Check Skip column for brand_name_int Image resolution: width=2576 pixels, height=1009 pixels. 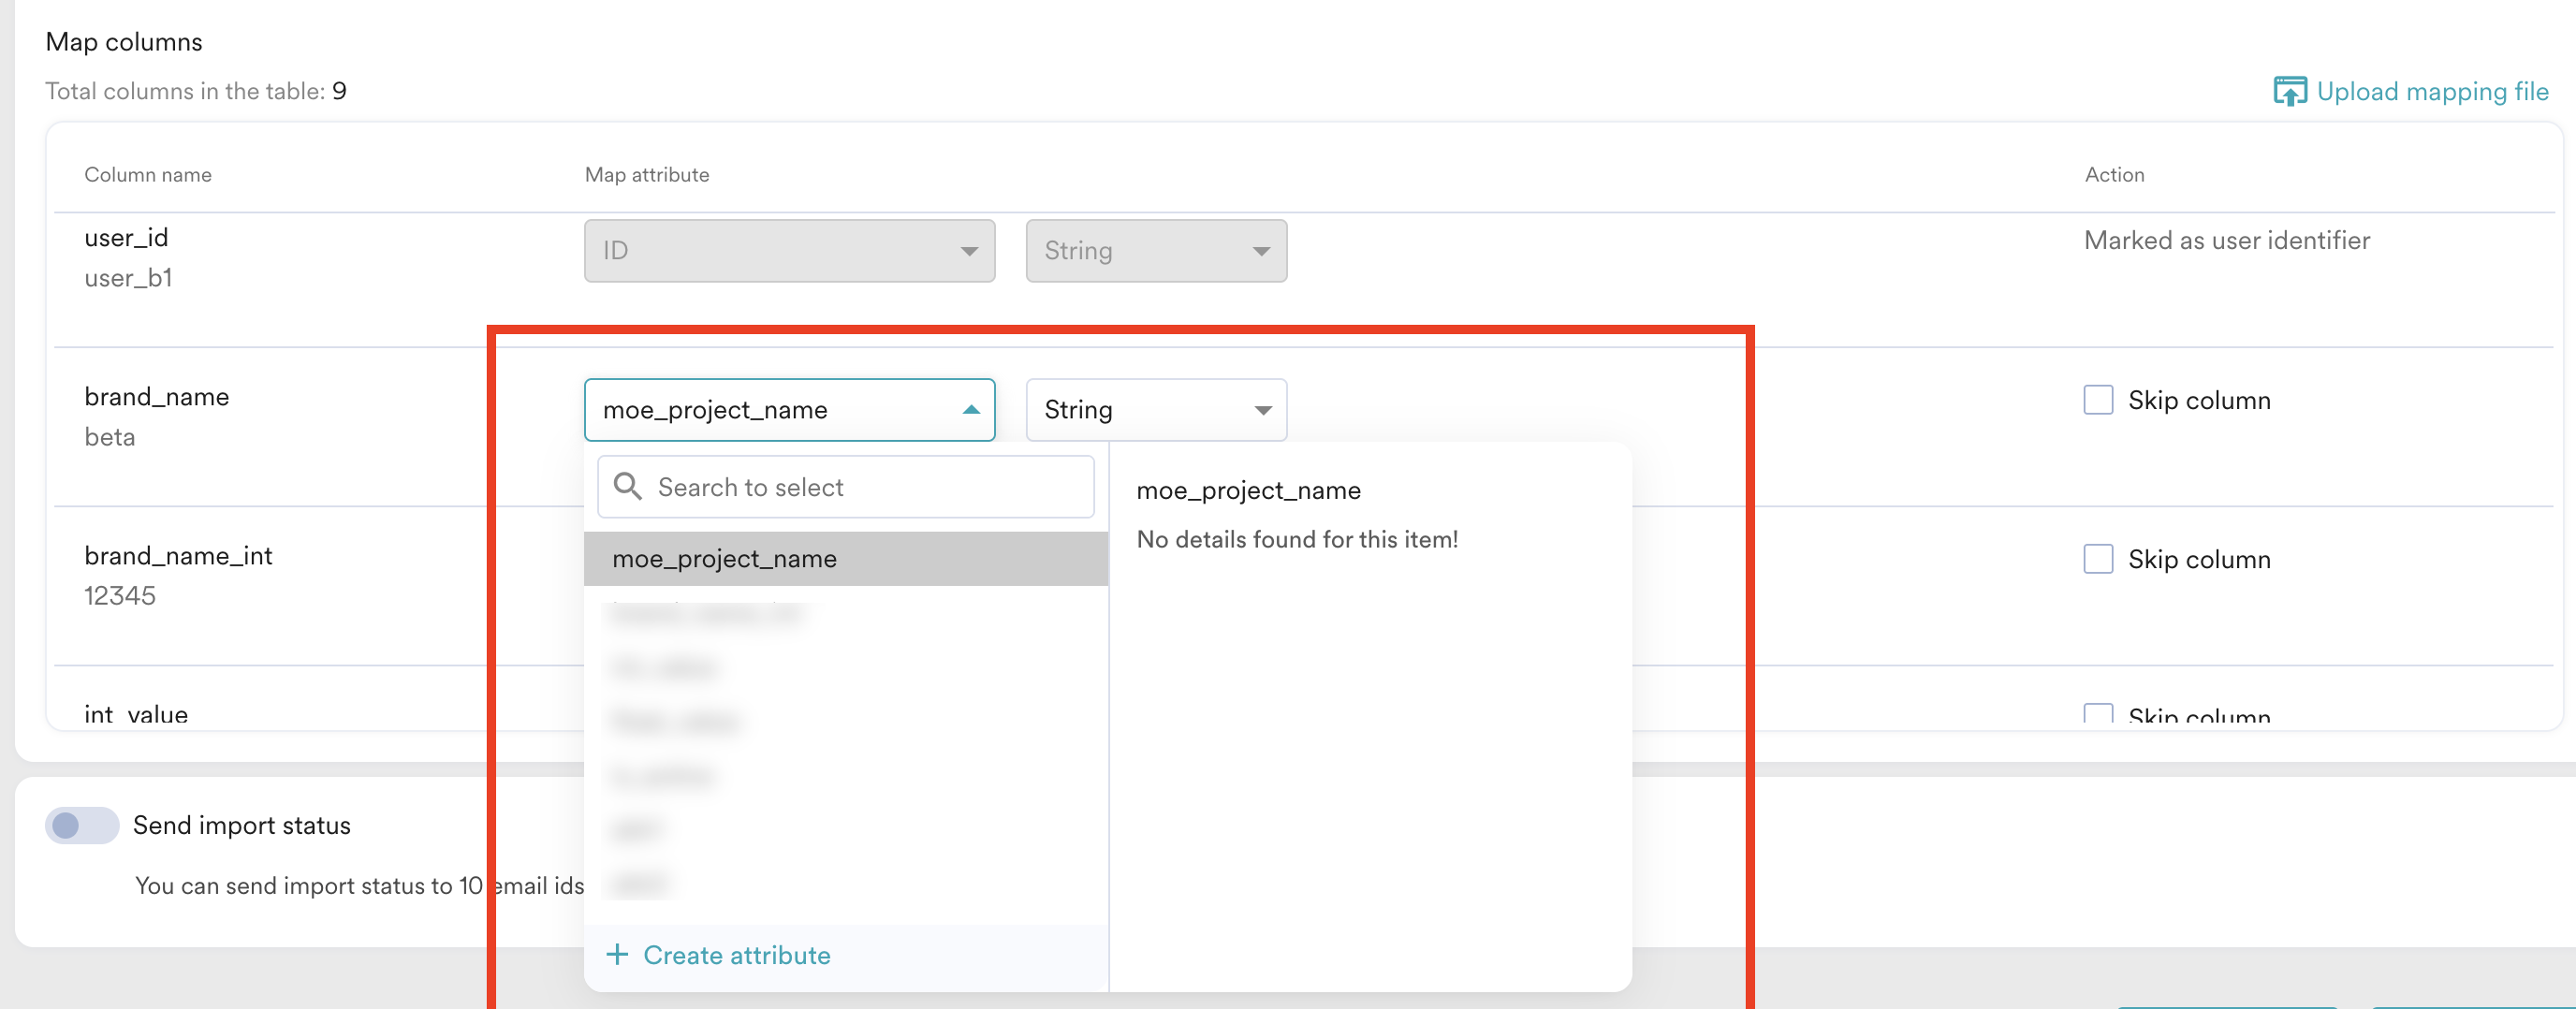[x=2098, y=558]
